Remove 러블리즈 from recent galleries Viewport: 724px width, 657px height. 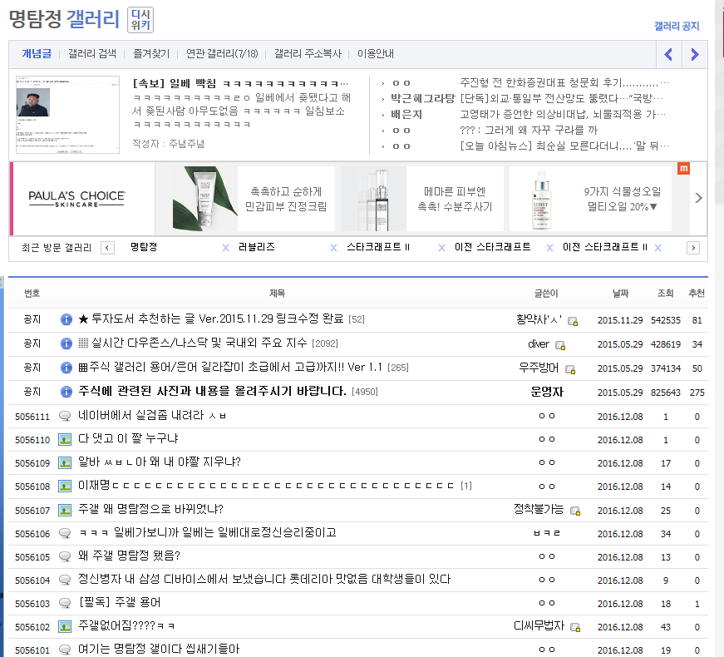tap(334, 248)
